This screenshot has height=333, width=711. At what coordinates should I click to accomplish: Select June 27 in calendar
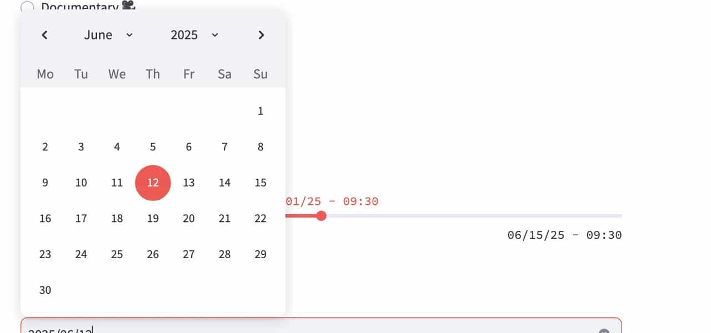189,254
